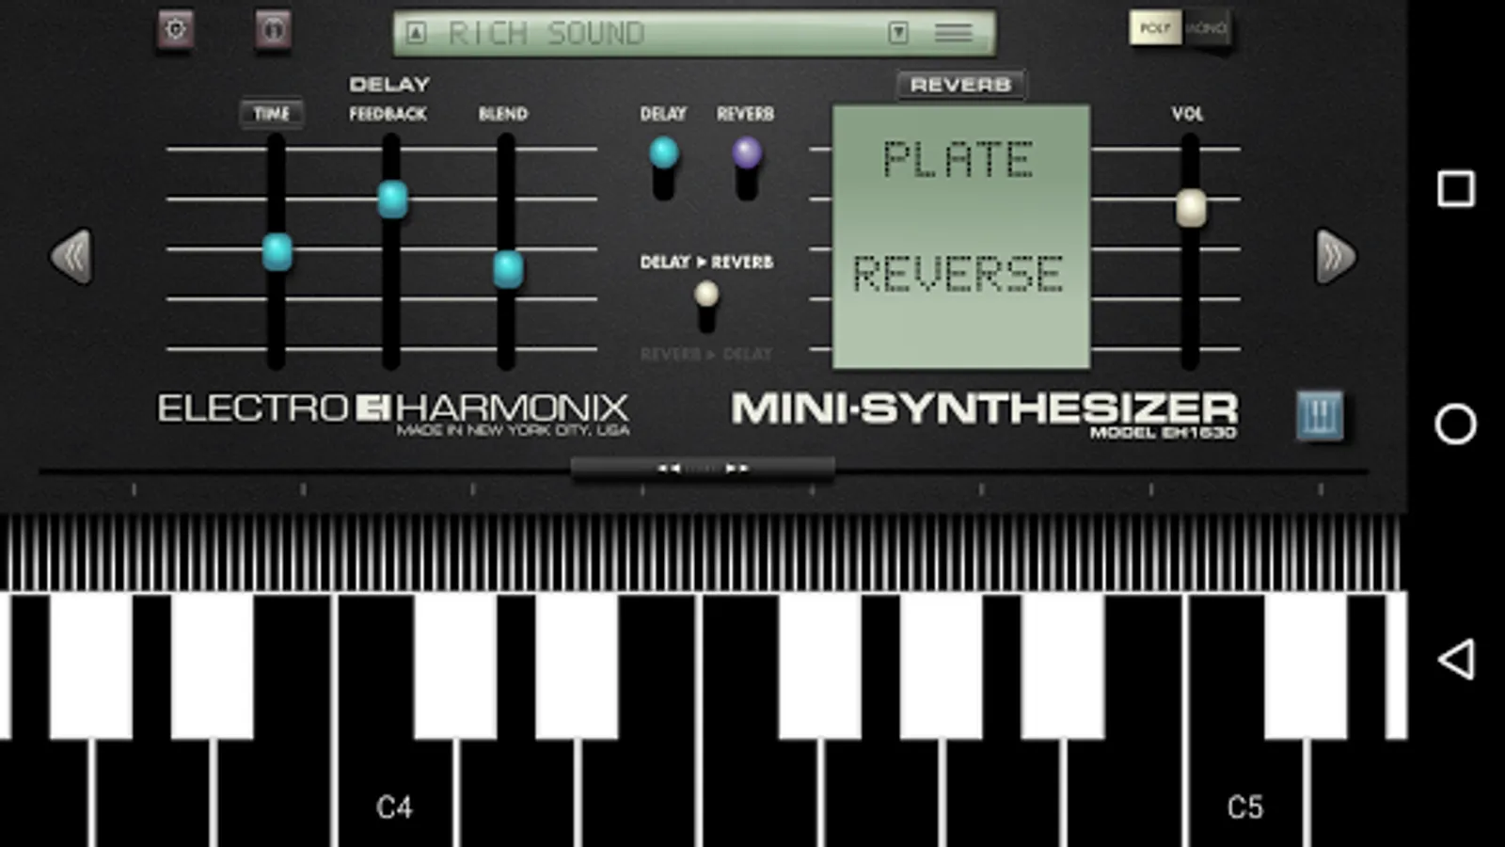Image resolution: width=1505 pixels, height=847 pixels.
Task: Click the DELAY section heading label
Action: pyautogui.click(x=389, y=85)
